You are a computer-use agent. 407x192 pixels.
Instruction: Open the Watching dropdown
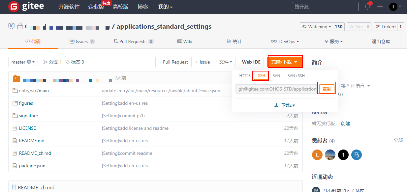point(317,27)
